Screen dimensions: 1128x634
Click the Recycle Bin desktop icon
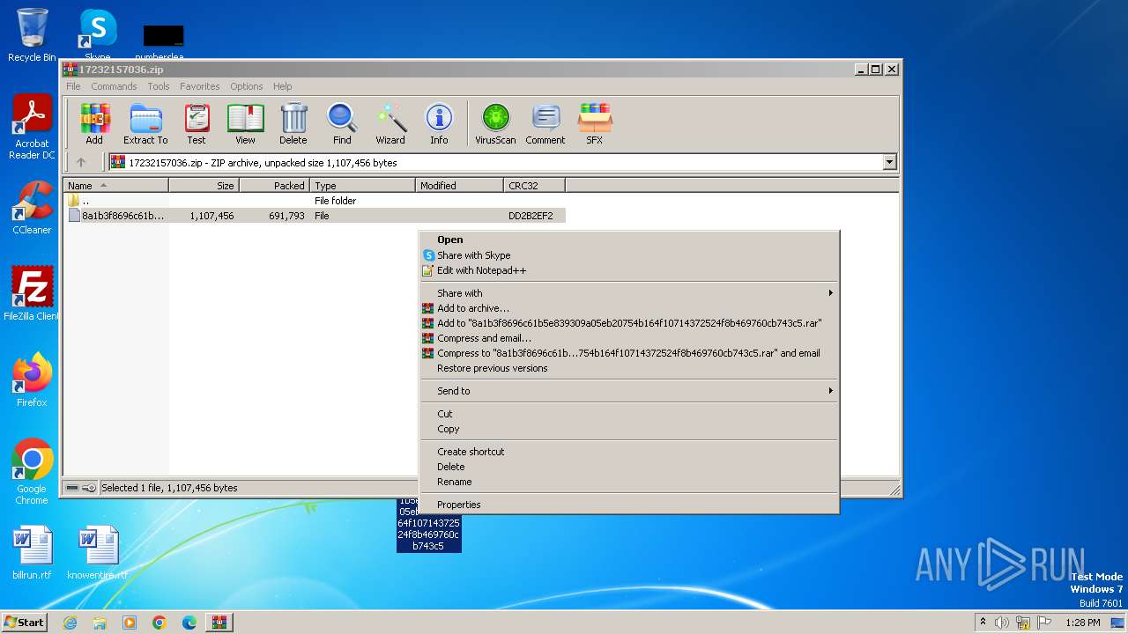(32, 35)
